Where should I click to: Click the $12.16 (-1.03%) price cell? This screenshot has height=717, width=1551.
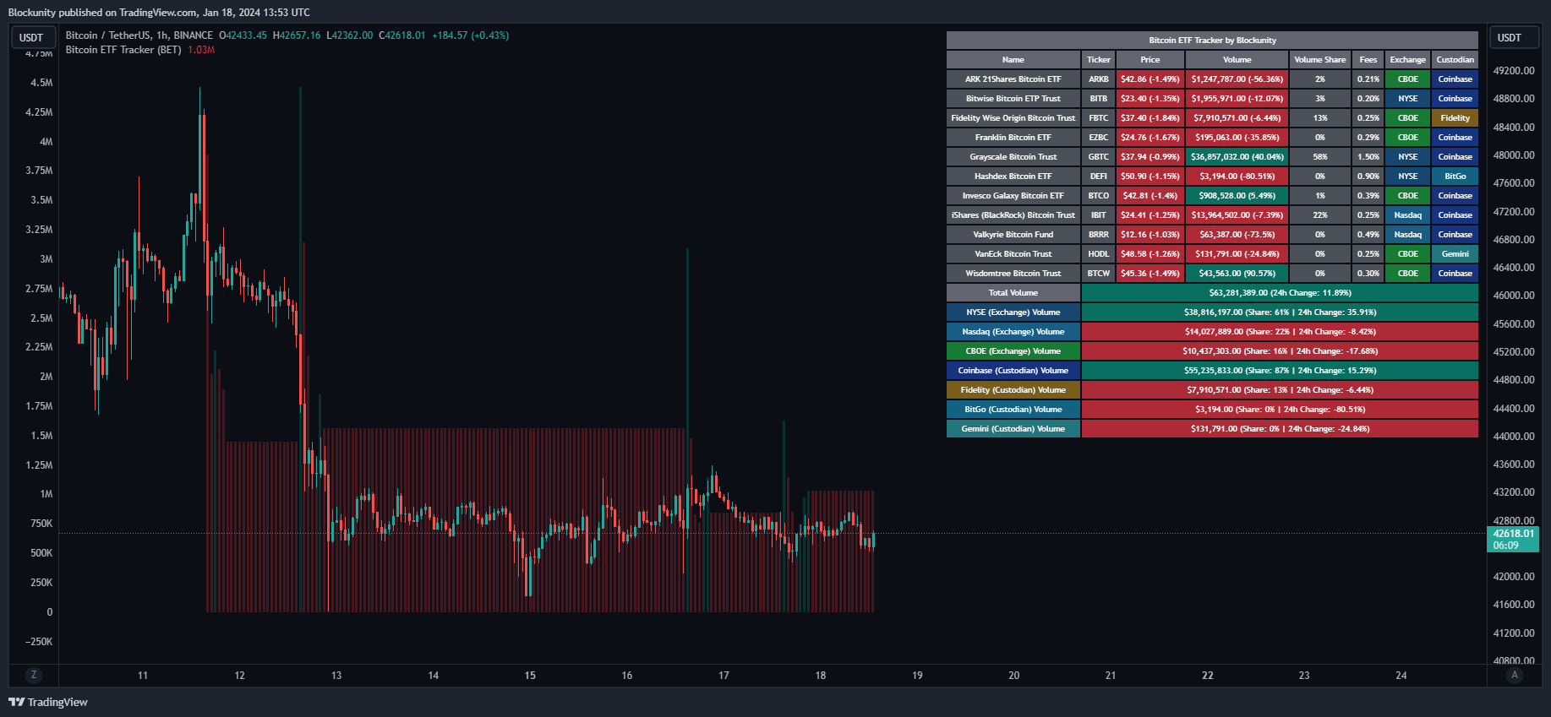click(1150, 235)
